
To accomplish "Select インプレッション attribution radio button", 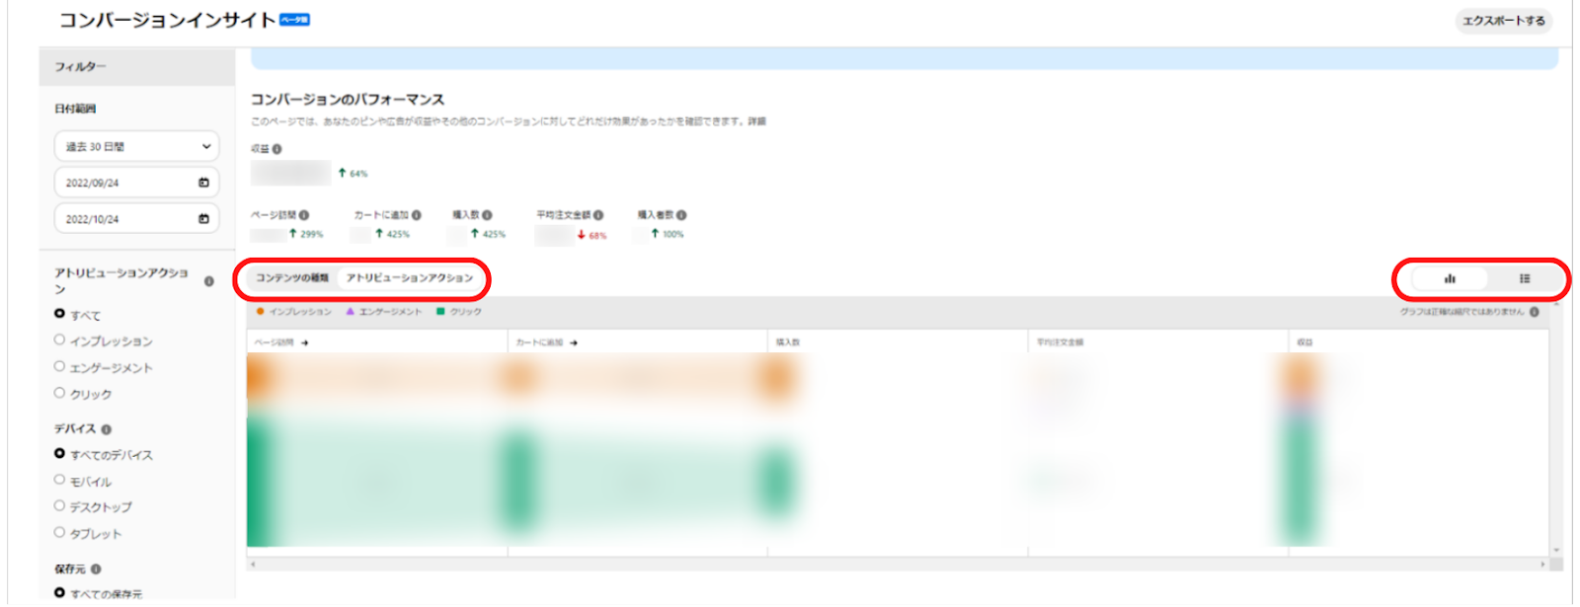I will [x=59, y=341].
